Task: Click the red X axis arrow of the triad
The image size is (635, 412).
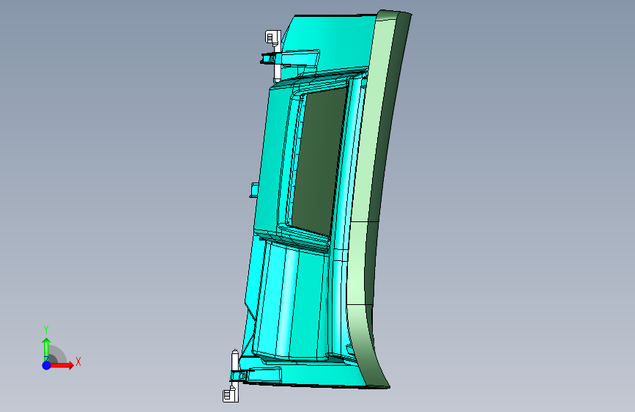Action: 62,365
